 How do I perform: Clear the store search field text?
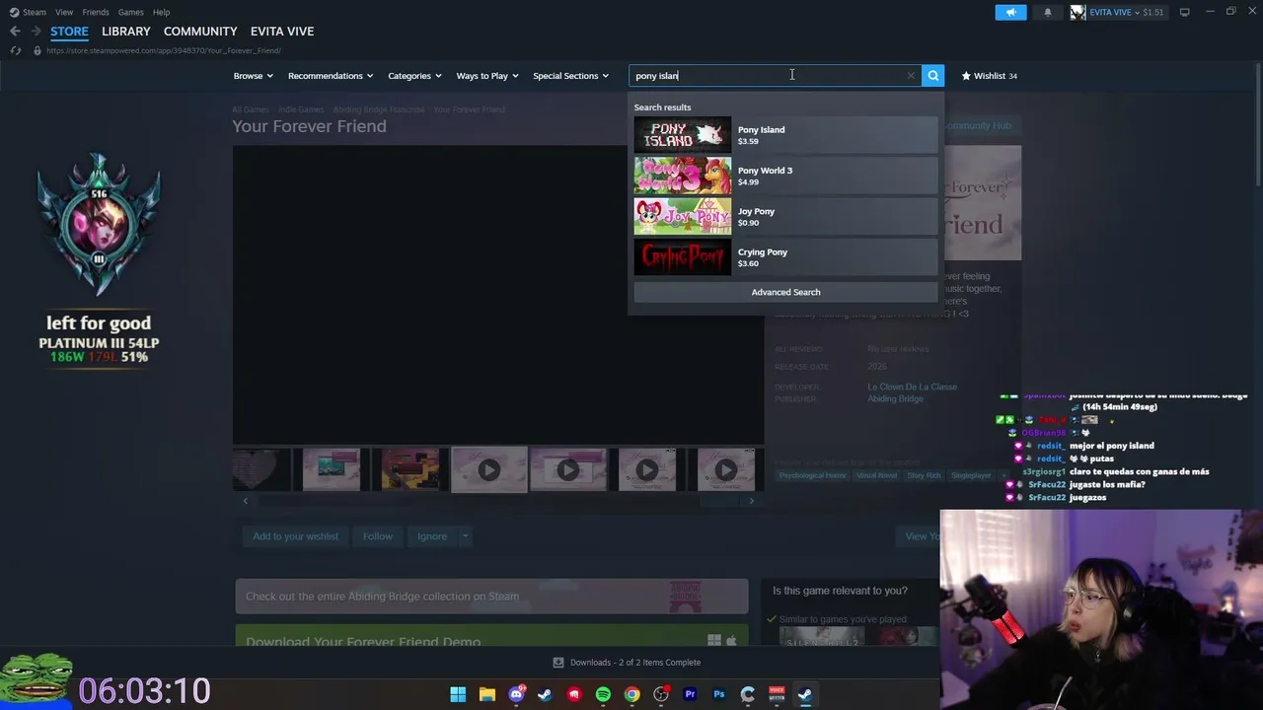pos(911,76)
